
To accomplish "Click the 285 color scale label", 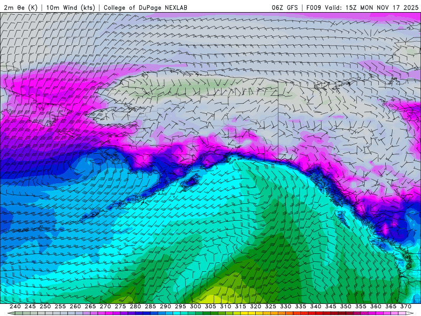I will pyautogui.click(x=151, y=307).
